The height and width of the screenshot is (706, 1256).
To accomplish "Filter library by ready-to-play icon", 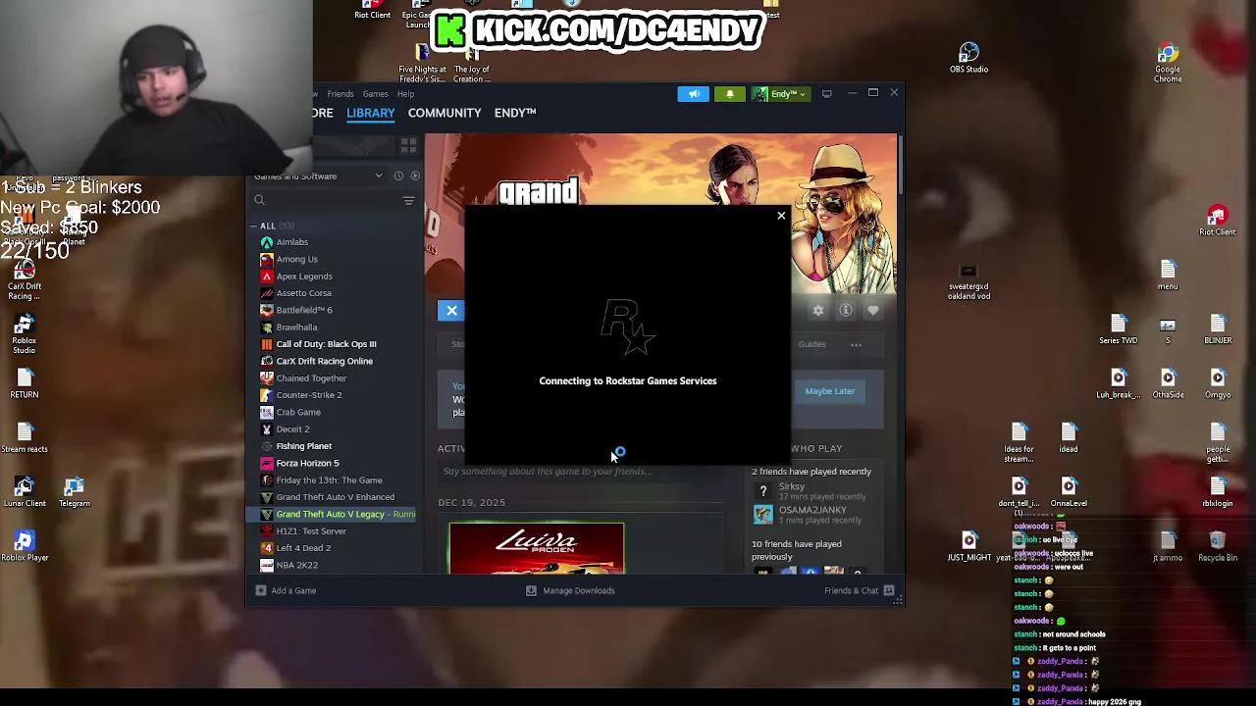I will coord(415,176).
